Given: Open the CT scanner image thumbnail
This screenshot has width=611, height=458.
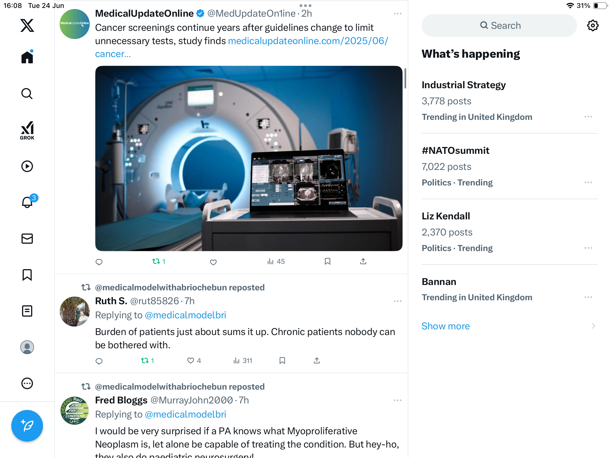Looking at the screenshot, I should coord(249,158).
